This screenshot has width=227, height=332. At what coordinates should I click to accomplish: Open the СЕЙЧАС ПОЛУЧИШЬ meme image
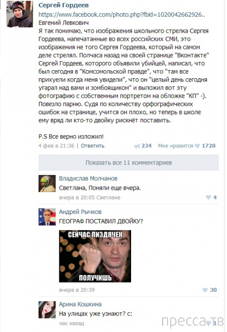(x=95, y=256)
